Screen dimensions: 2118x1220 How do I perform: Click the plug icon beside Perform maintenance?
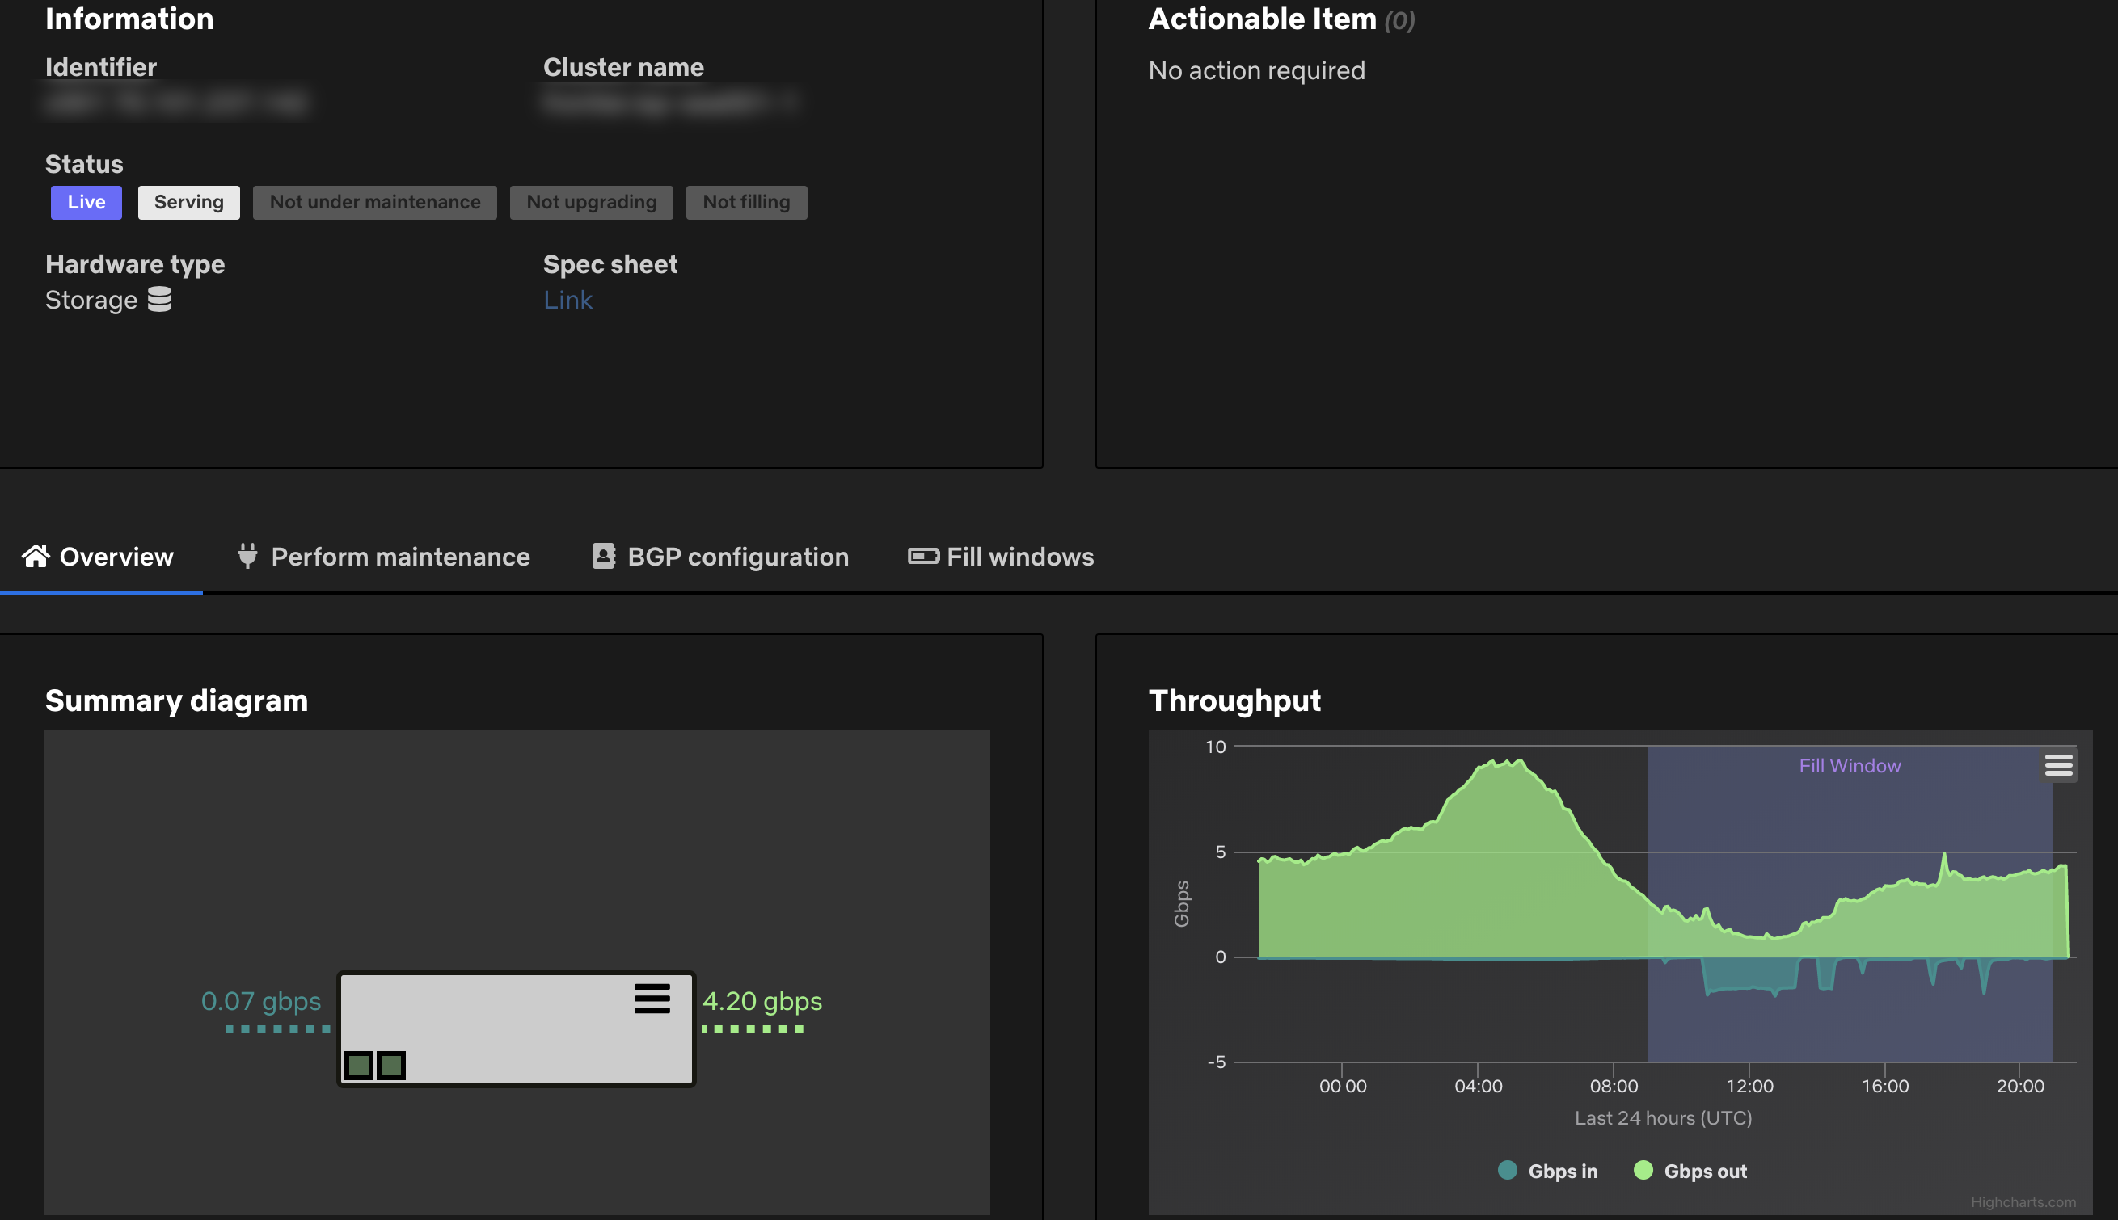coord(247,556)
